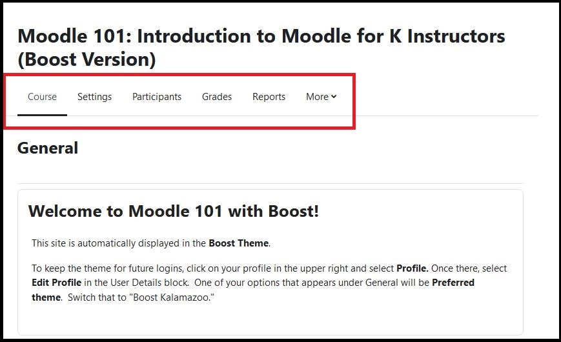Select the Reports tab

269,97
